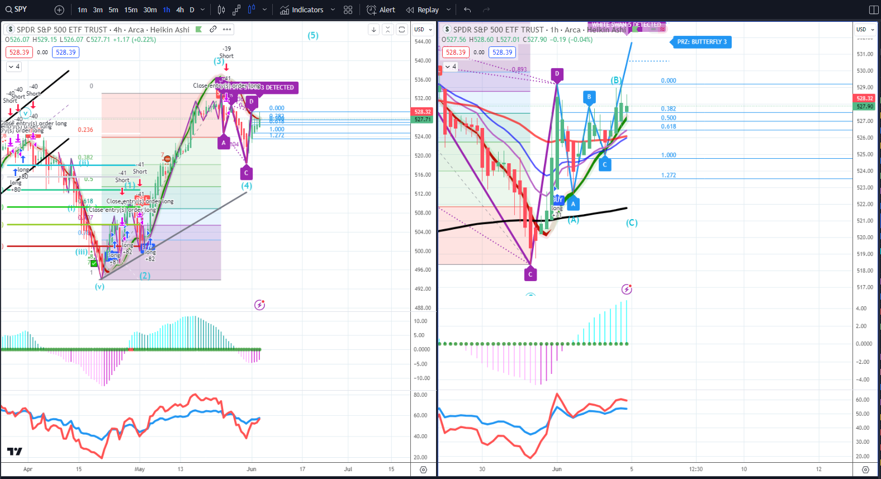Switch to the 1m timeframe
This screenshot has height=479, width=881.
pyautogui.click(x=82, y=10)
